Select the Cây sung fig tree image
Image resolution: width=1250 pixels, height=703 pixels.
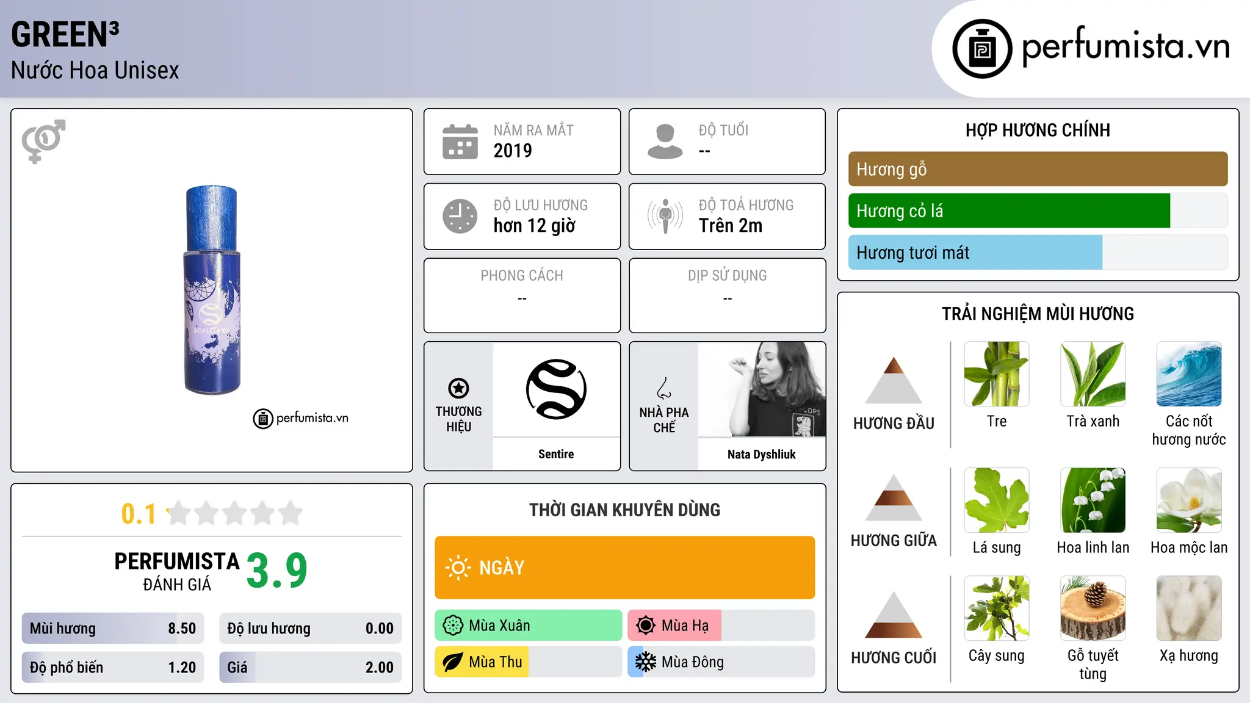point(997,608)
